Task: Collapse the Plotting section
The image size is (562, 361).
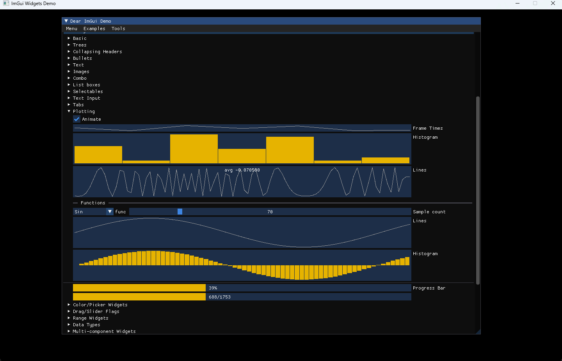Action: pyautogui.click(x=69, y=111)
